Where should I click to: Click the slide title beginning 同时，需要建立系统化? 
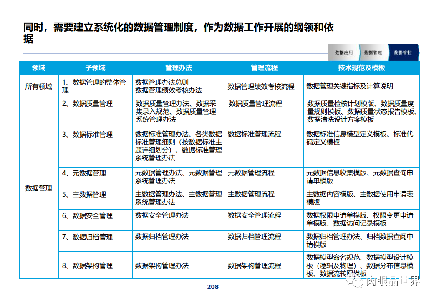click(179, 33)
